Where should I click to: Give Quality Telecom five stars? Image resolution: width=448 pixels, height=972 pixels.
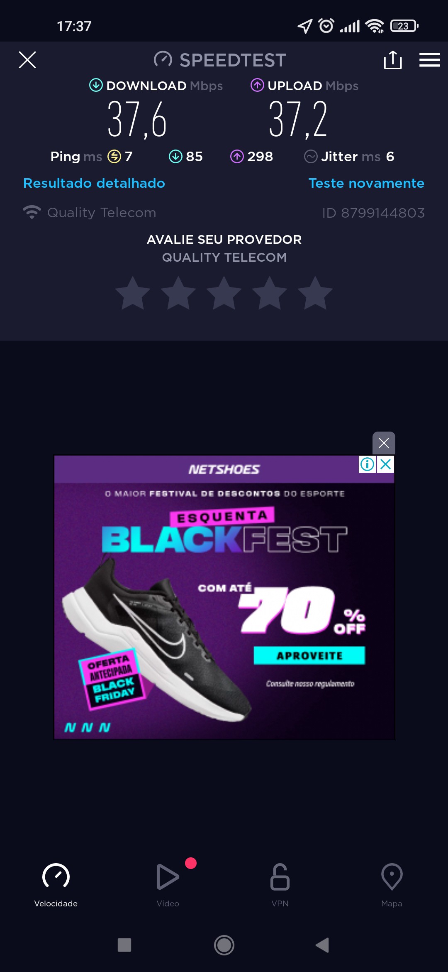315,293
